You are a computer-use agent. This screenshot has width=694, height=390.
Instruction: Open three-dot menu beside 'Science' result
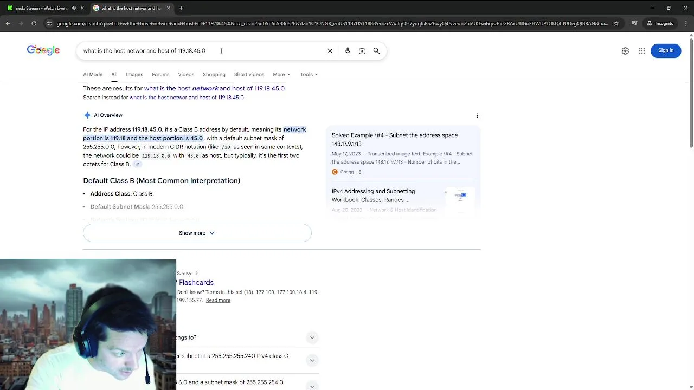pyautogui.click(x=197, y=273)
